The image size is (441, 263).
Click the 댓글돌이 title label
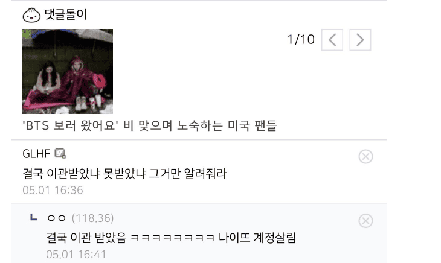tap(65, 14)
